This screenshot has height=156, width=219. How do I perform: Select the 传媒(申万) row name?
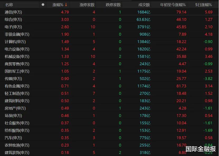(13, 79)
